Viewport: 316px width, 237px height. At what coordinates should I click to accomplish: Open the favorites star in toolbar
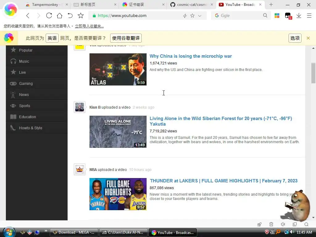tap(81, 15)
